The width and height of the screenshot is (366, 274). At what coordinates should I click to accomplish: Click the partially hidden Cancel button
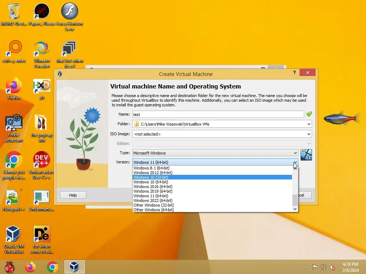click(x=305, y=195)
